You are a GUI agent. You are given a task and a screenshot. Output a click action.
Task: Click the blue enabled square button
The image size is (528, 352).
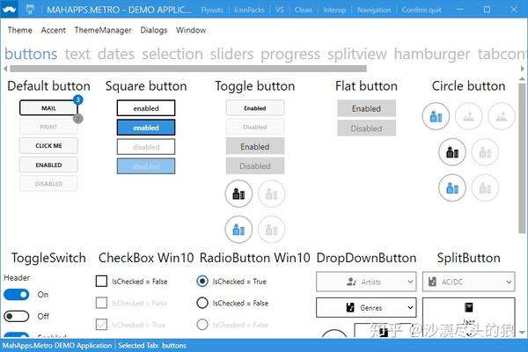(x=146, y=128)
